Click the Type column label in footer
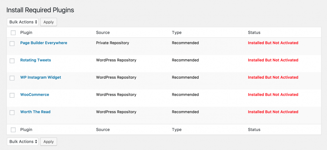This screenshot has width=327, height=150. (x=177, y=130)
